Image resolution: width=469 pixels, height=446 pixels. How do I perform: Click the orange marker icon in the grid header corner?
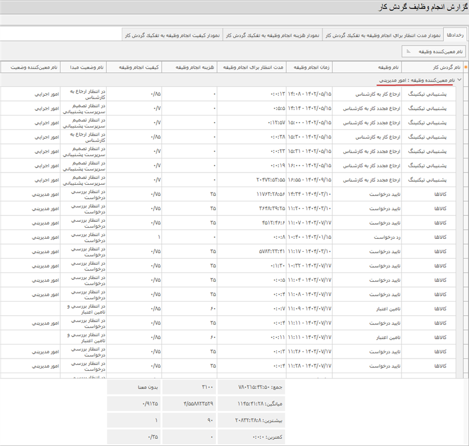click(465, 67)
